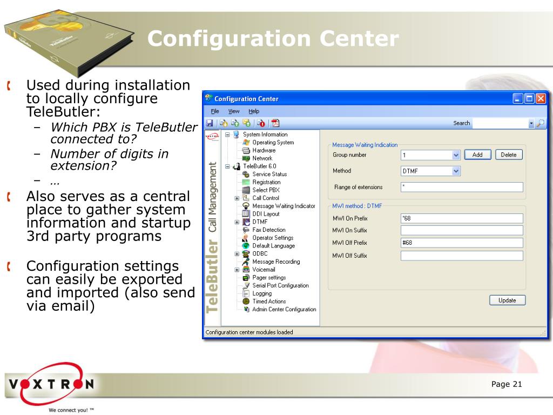553x415 pixels.
Task: Click the MWI On Suffix field
Action: (462, 230)
